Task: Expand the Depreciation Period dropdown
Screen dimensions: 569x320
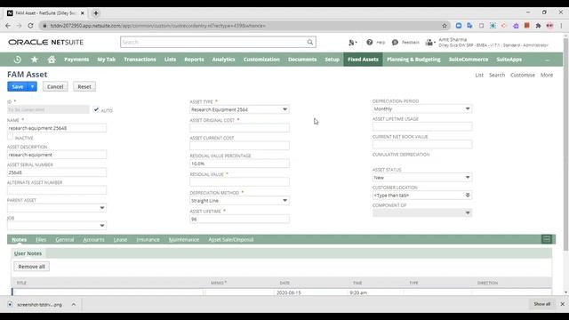Action: coord(468,108)
